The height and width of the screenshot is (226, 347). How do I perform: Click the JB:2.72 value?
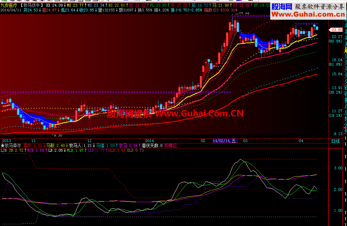click(x=16, y=151)
